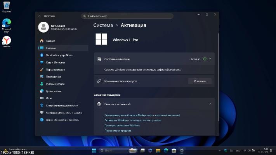
Task: Open Учетные записи settings
Action: coord(55,84)
